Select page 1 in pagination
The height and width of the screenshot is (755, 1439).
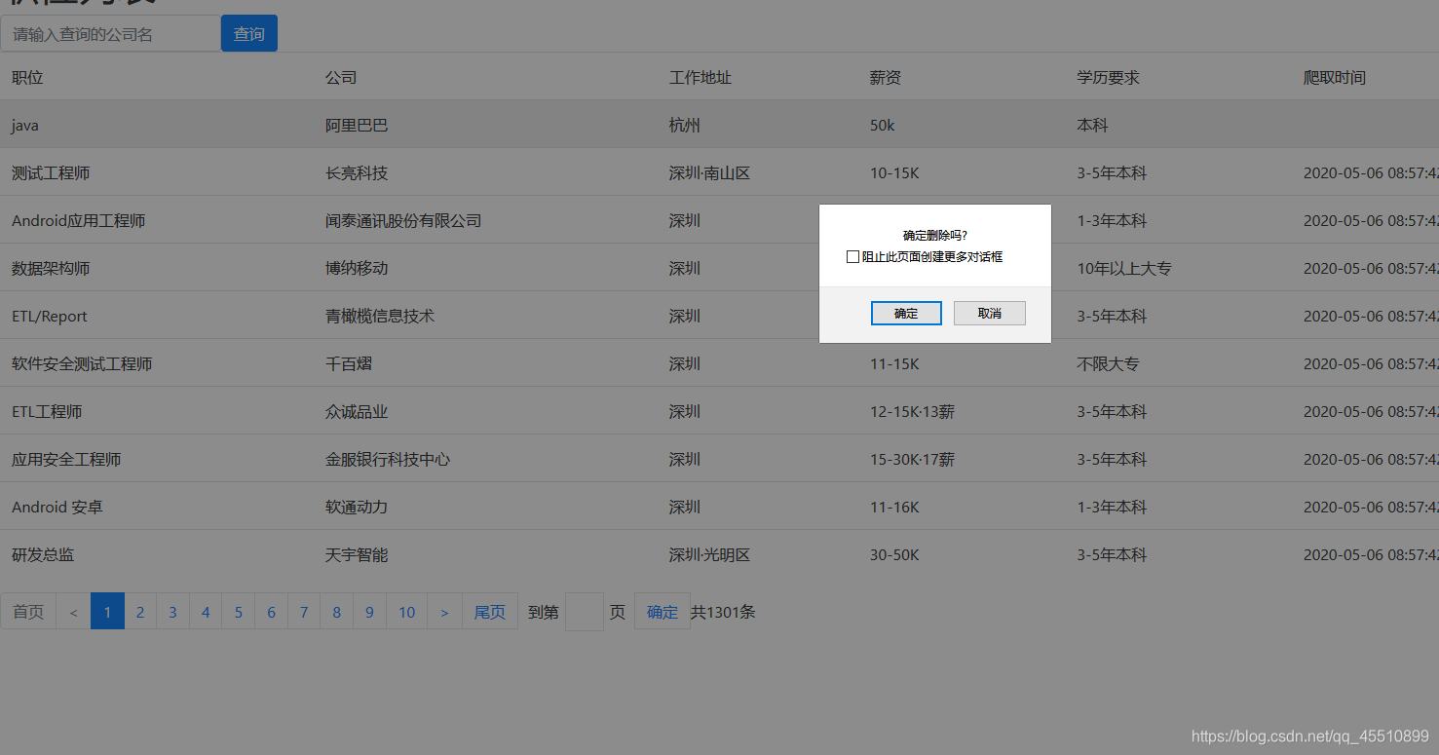[107, 612]
